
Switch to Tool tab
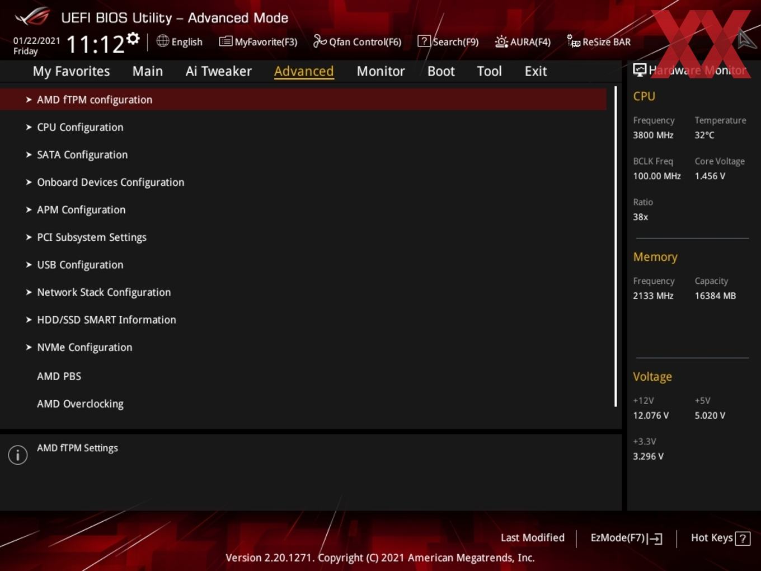489,71
